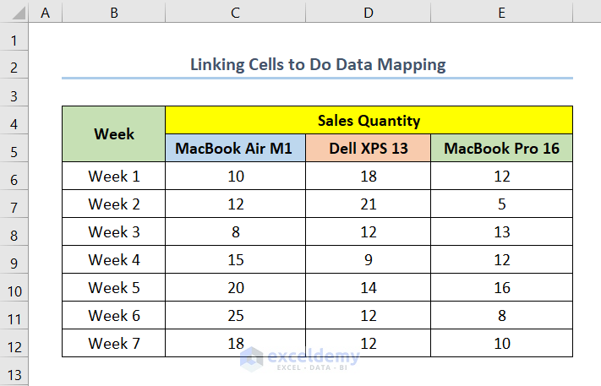
Task: Select column D header
Action: coord(368,13)
